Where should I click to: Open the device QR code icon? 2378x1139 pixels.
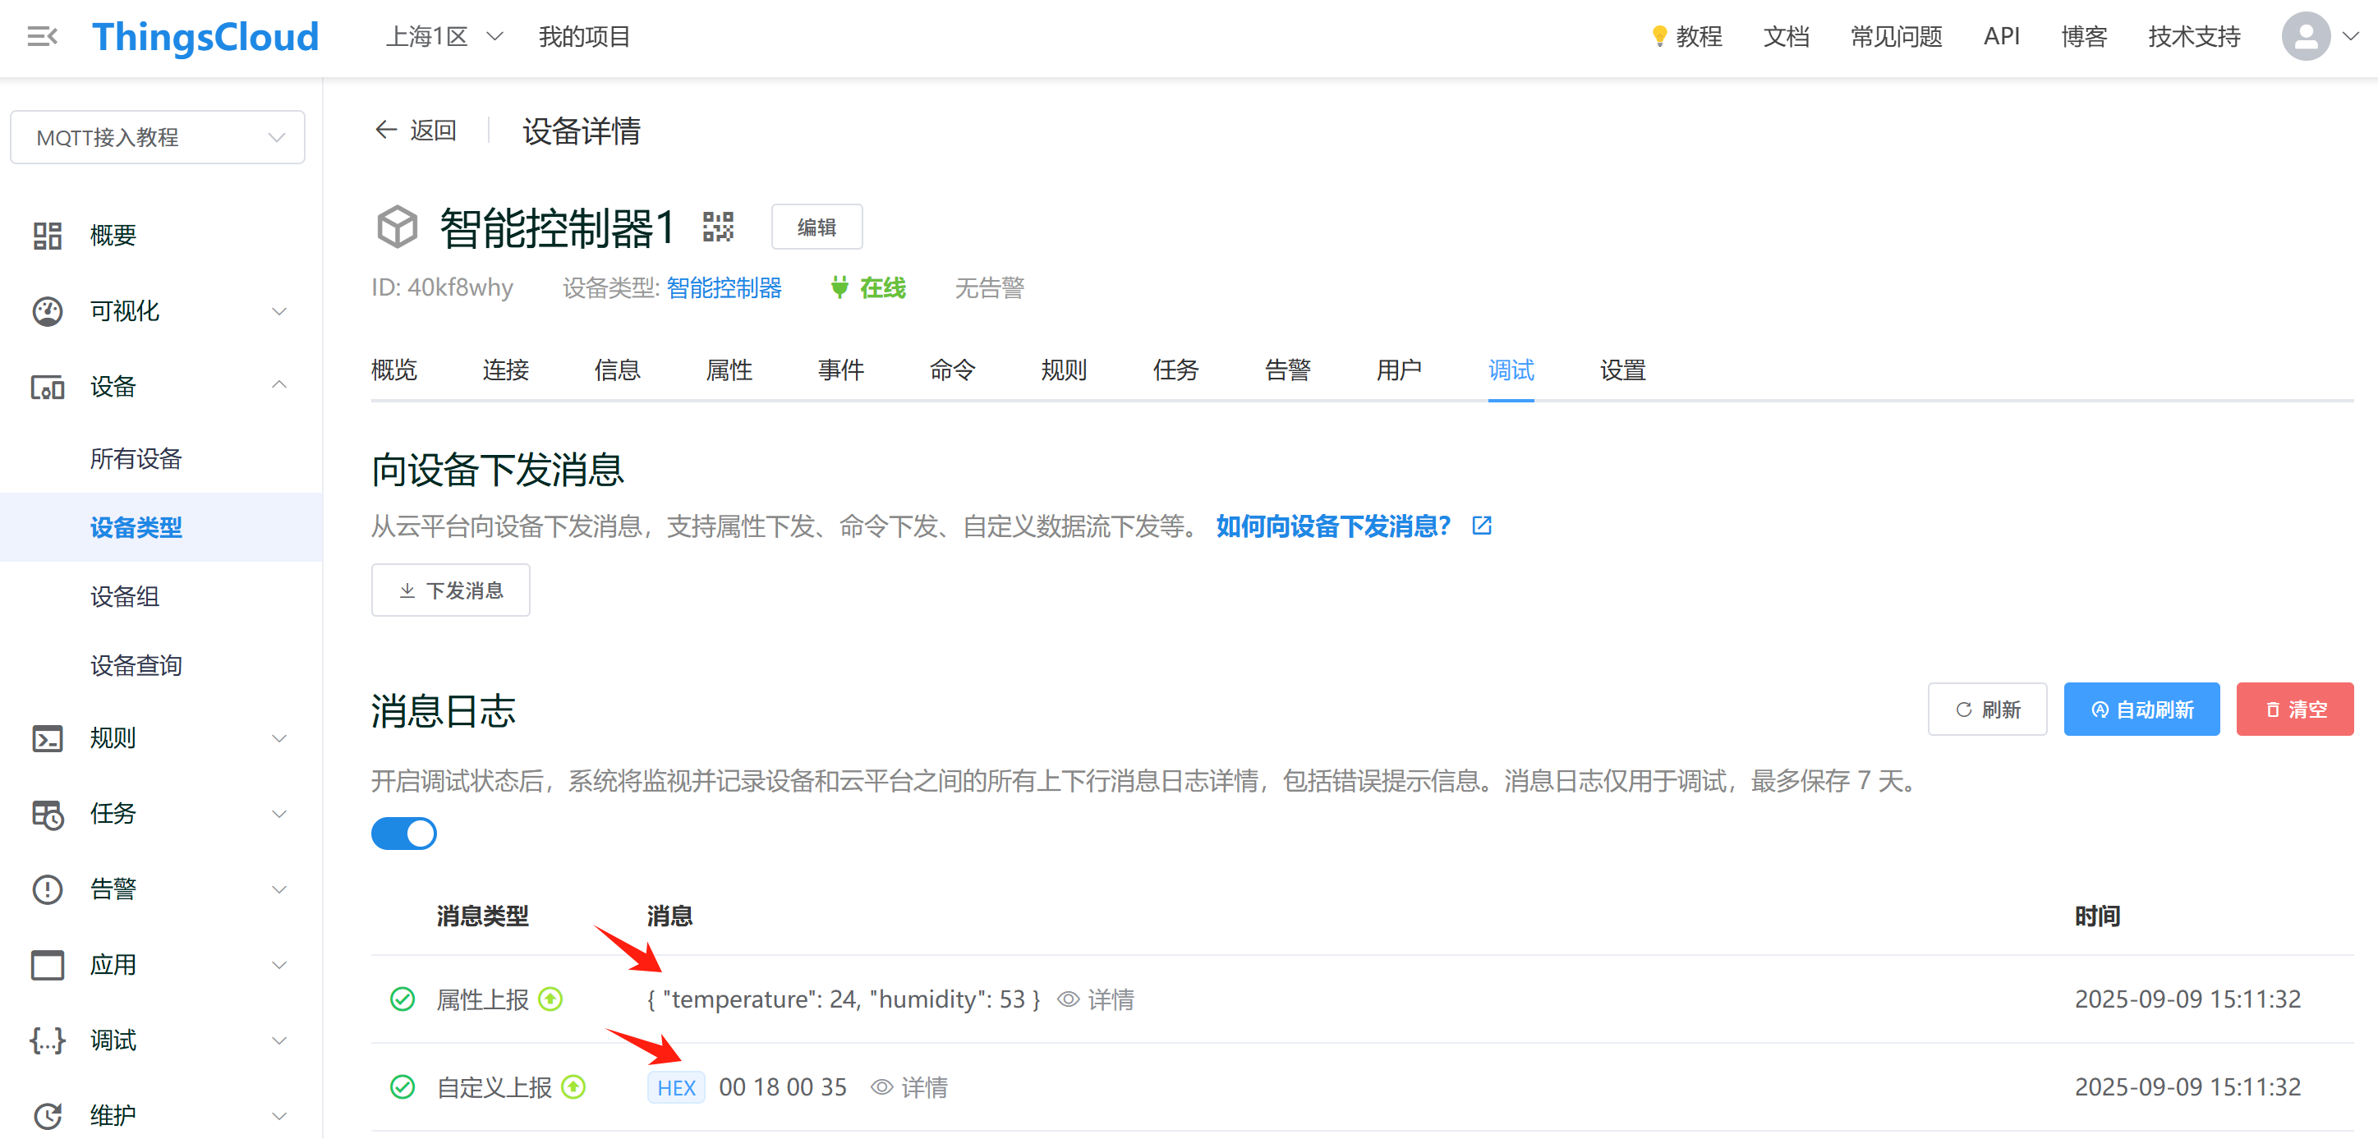[x=718, y=227]
